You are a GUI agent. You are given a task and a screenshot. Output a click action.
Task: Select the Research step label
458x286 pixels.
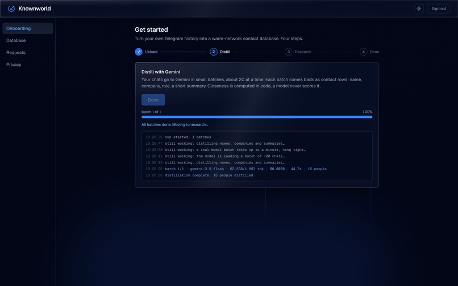[x=303, y=52]
